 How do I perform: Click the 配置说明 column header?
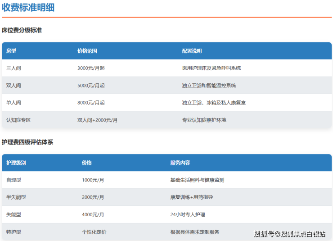(192, 51)
